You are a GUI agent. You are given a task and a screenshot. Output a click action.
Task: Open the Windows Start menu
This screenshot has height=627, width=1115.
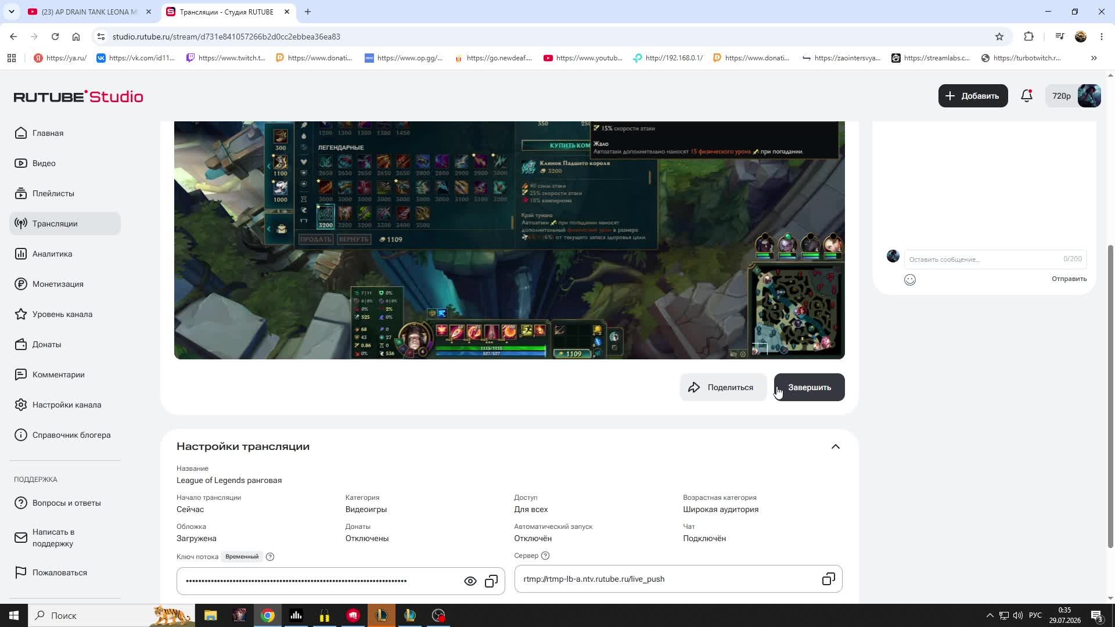14,615
